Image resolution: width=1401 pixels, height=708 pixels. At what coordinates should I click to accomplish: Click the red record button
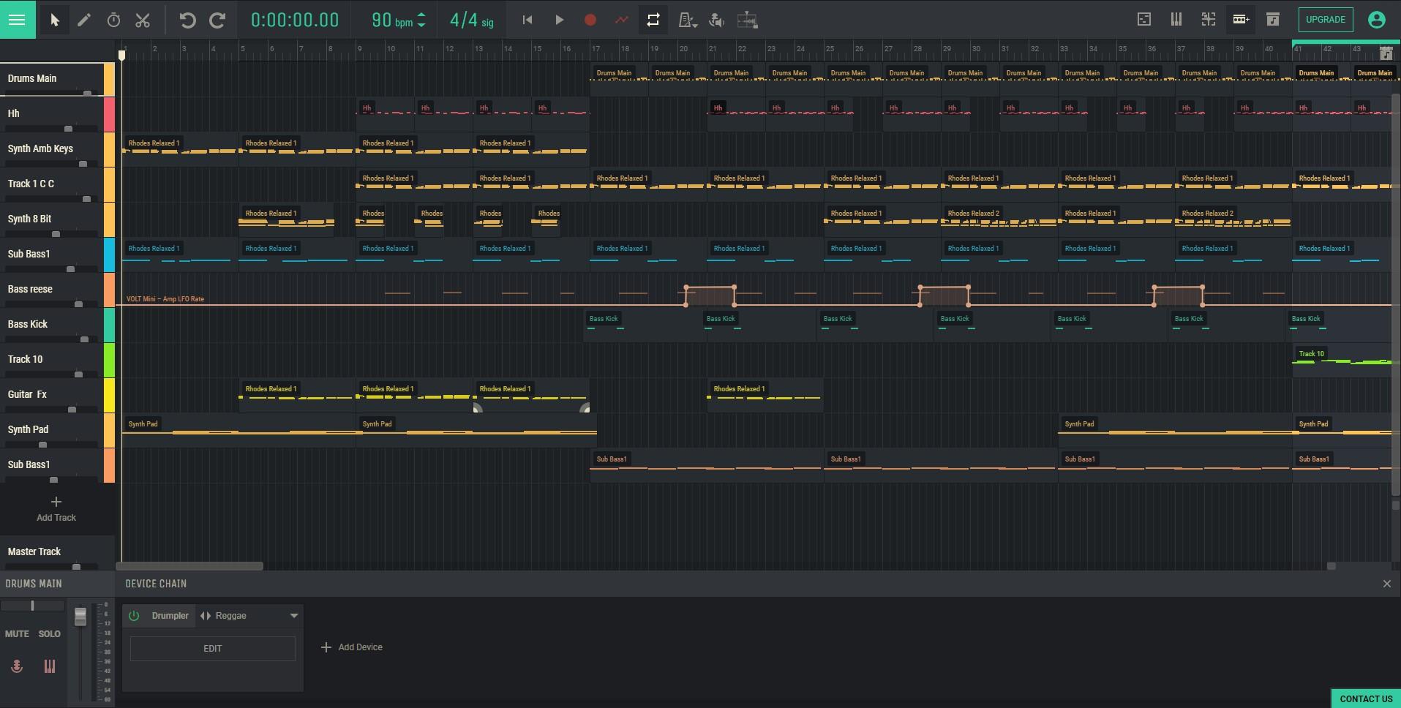[x=590, y=20]
